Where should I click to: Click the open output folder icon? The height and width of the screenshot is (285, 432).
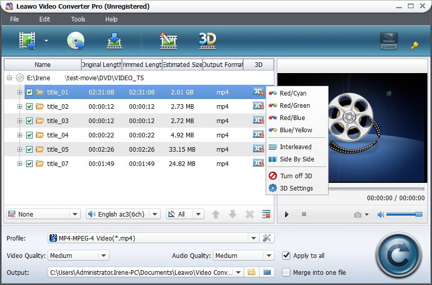click(267, 272)
